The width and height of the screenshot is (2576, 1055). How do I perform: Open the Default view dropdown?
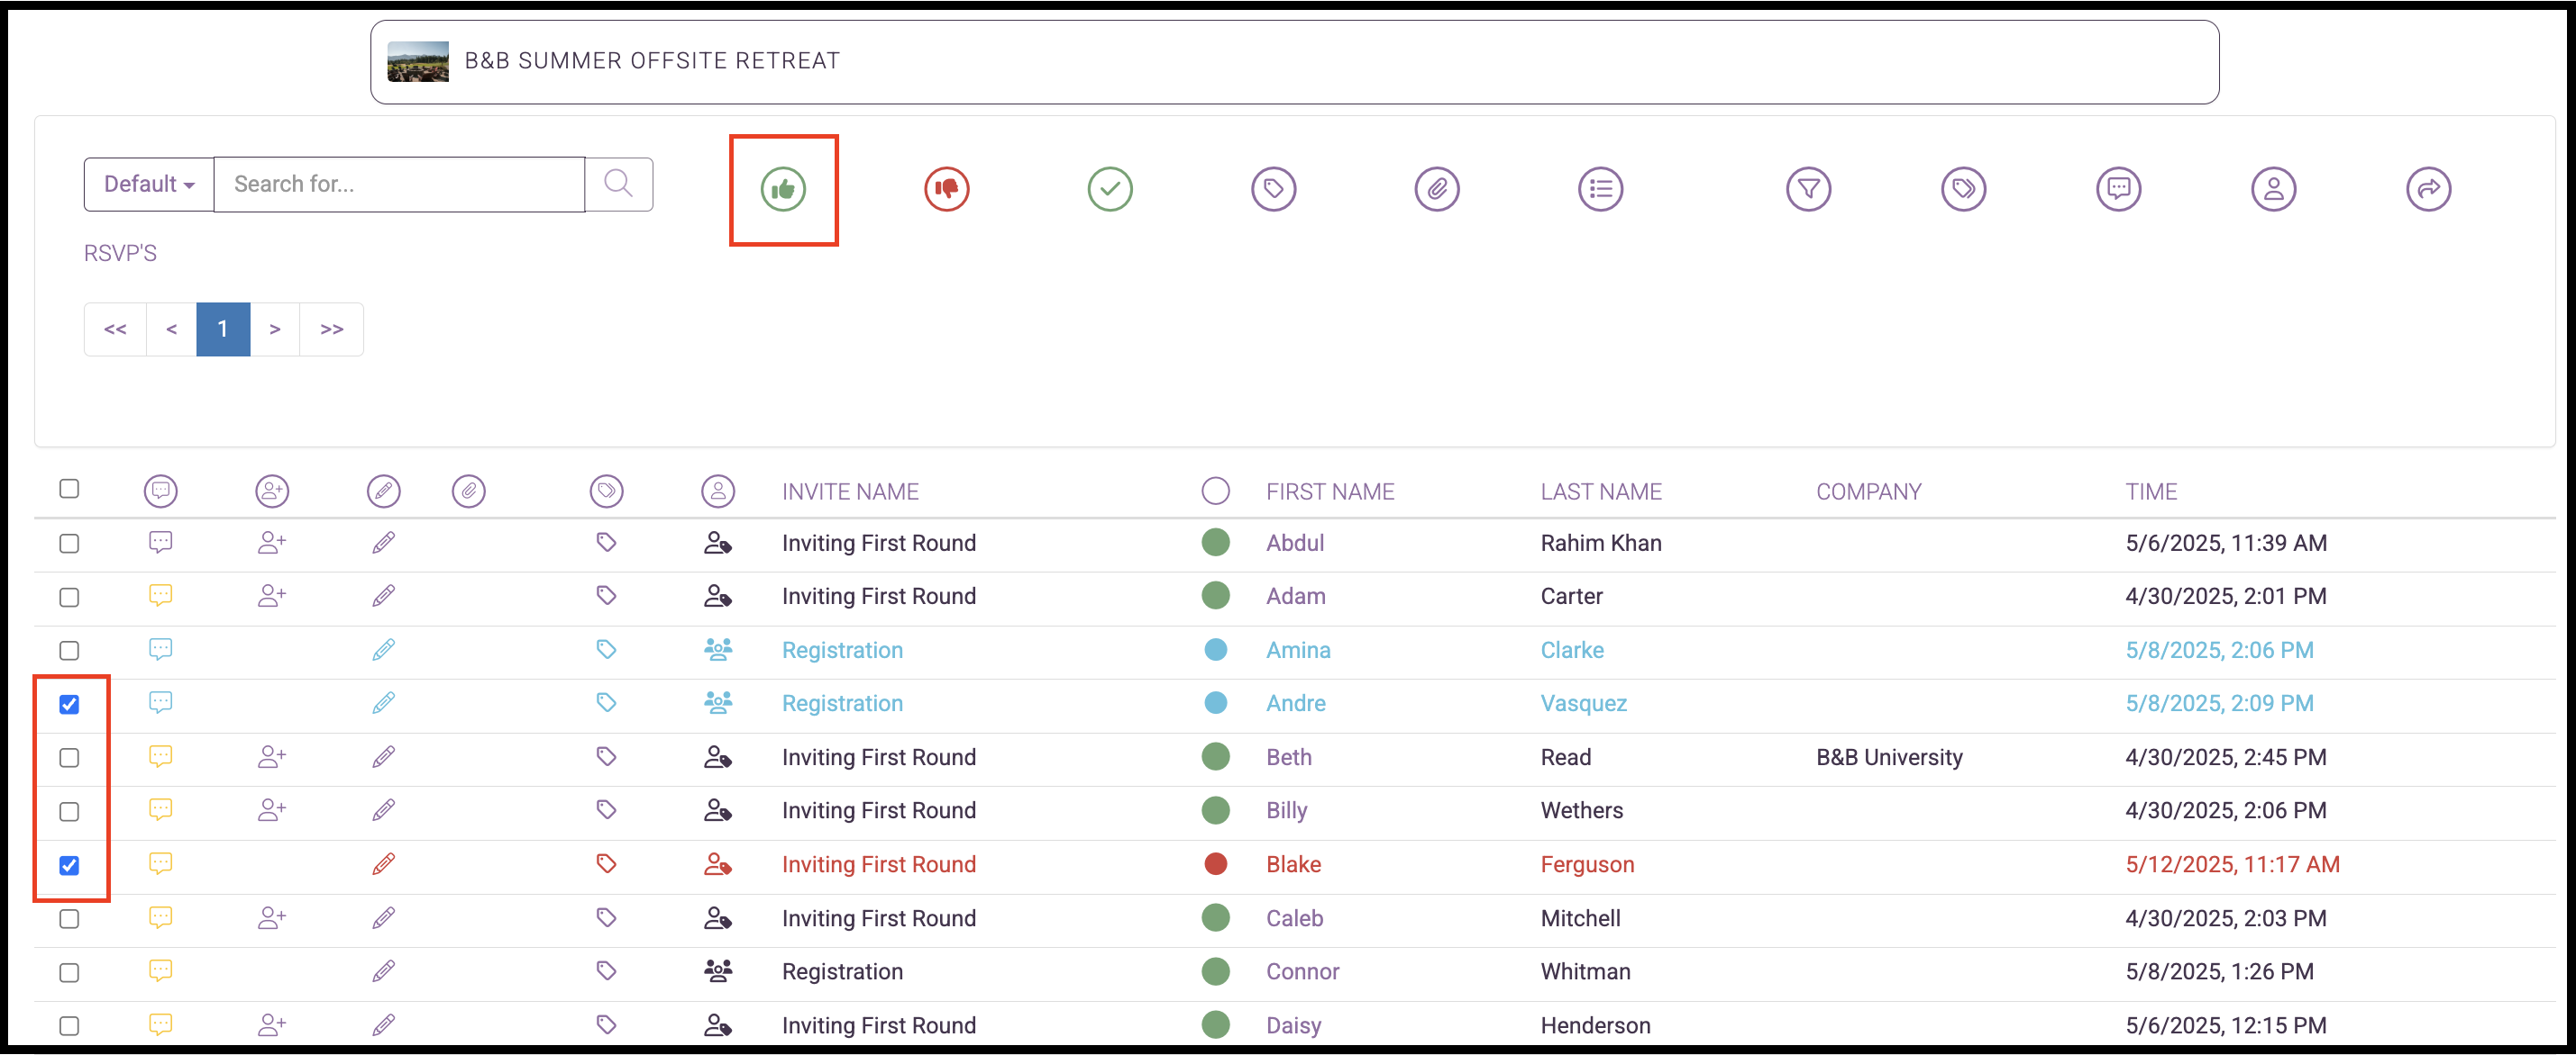click(x=147, y=184)
